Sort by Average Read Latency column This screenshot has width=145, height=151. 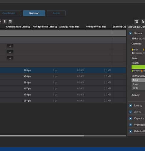coord(18,27)
